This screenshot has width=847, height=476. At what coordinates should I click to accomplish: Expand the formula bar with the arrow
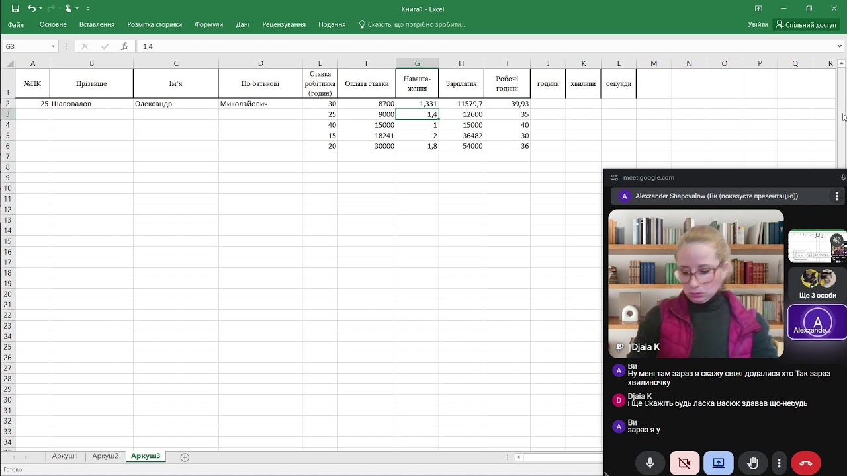tap(840, 46)
